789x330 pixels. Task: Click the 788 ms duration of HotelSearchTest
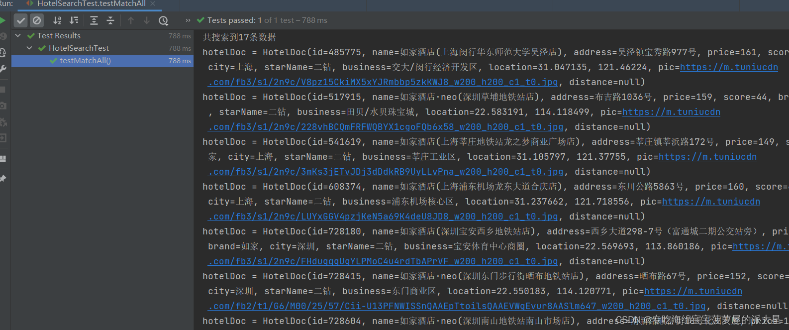click(x=180, y=48)
